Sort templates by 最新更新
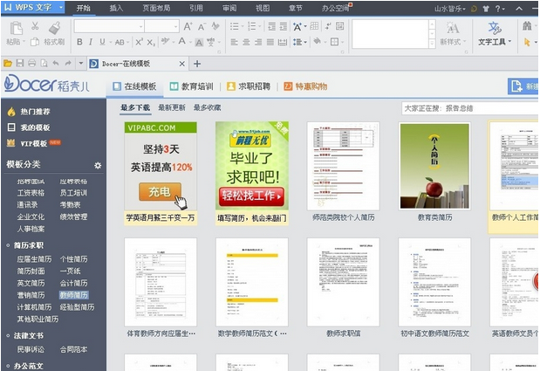This screenshot has height=371, width=540. click(172, 108)
